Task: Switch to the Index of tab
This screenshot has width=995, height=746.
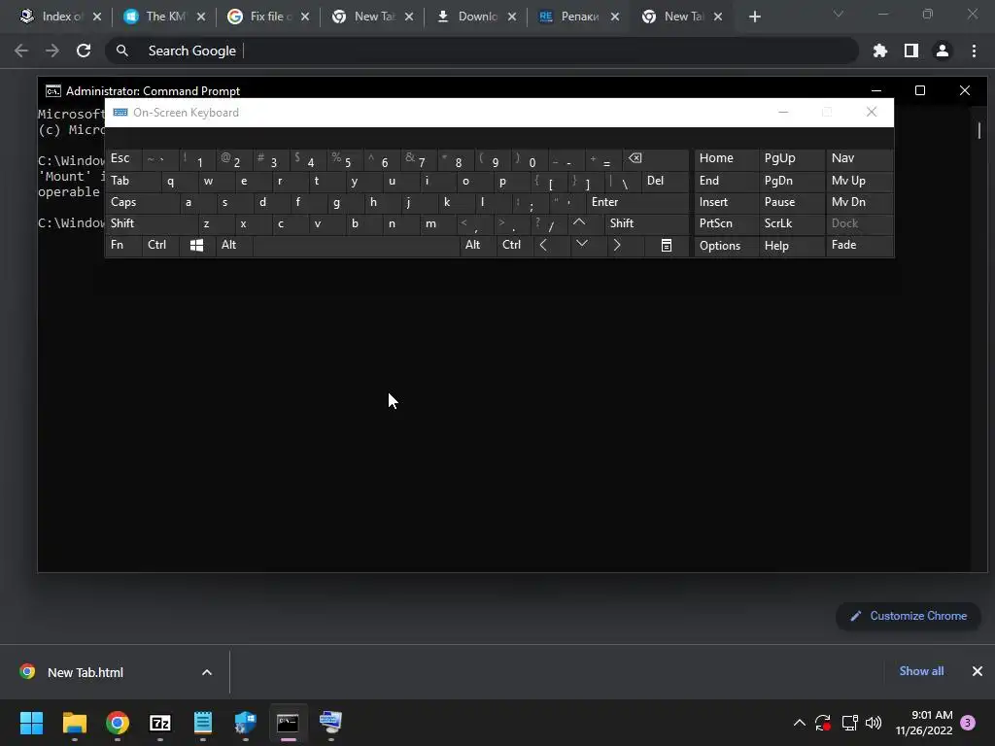Action: click(53, 17)
